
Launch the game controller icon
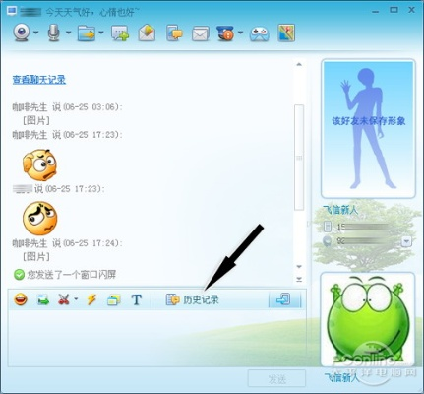(260, 33)
